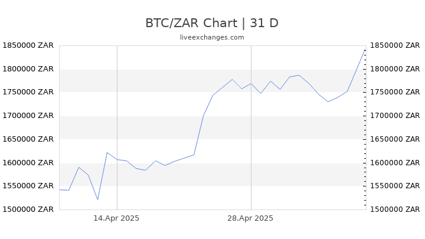Click the line's lowest dip near 1520000
The height and width of the screenshot is (239, 425).
tap(97, 199)
